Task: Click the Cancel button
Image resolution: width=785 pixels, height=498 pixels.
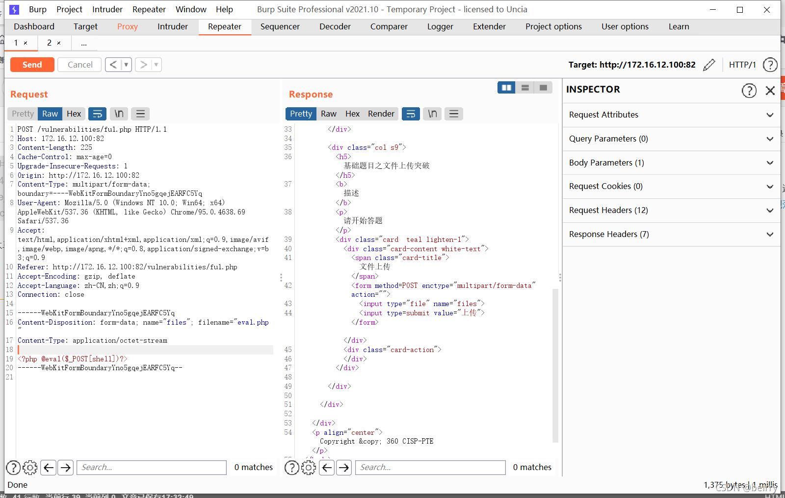Action: coord(80,65)
